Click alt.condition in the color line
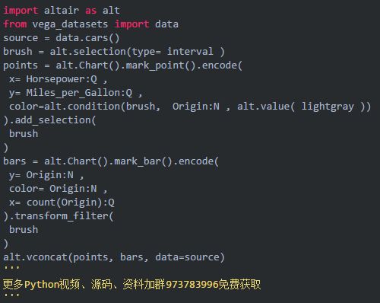The width and height of the screenshot is (380, 303). (x=82, y=107)
